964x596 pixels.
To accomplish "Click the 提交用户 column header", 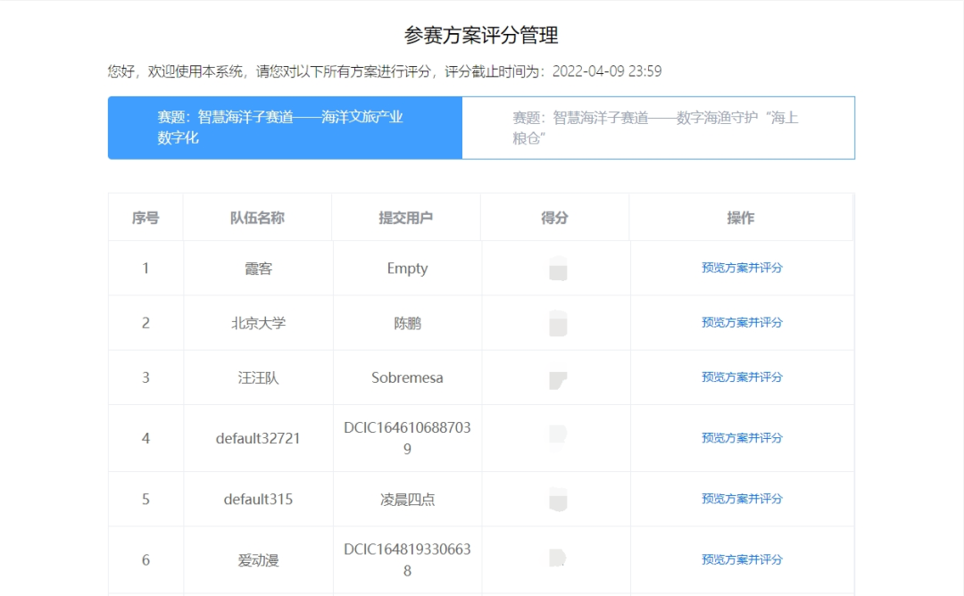I will [x=406, y=218].
